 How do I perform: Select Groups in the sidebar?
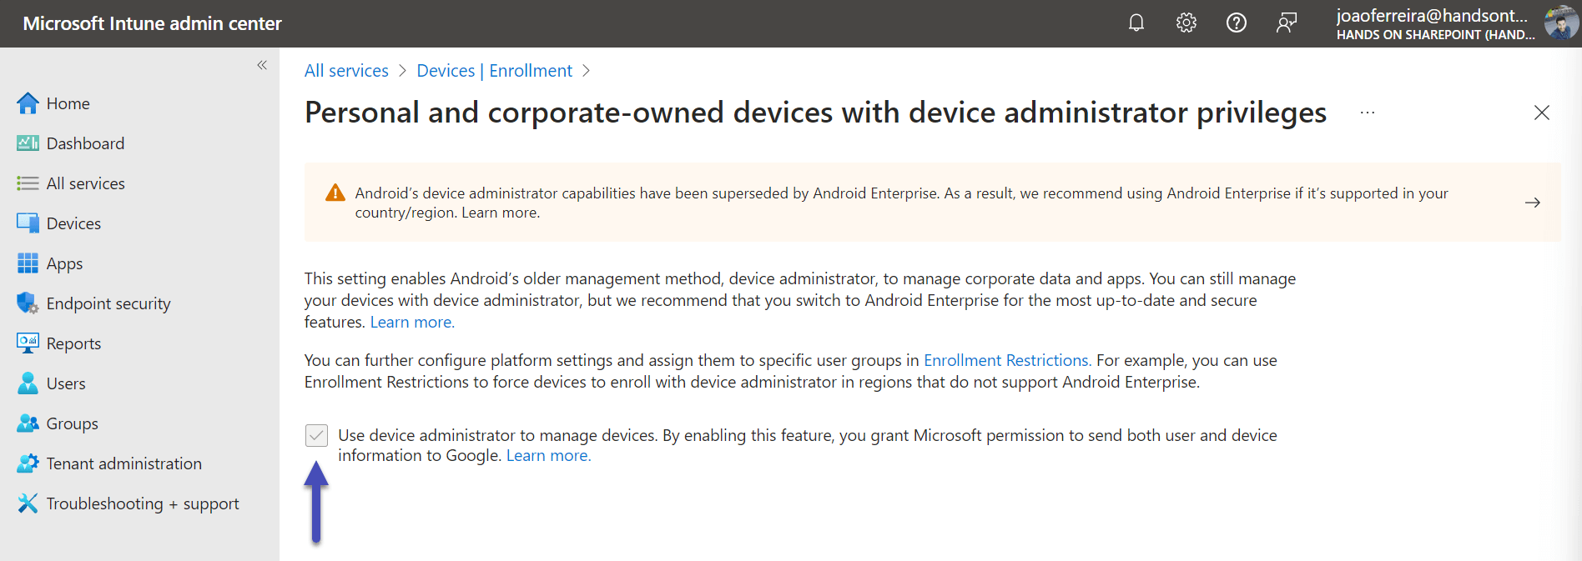coord(72,423)
